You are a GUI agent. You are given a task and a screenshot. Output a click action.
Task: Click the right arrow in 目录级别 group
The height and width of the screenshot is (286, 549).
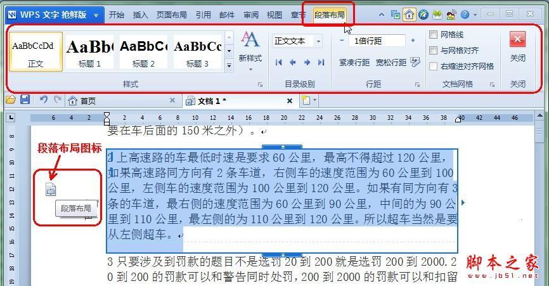pyautogui.click(x=307, y=62)
